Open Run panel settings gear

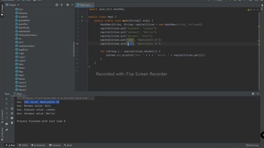pos(253,94)
